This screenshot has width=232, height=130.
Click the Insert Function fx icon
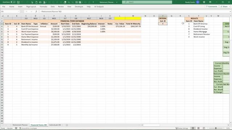coord(36,12)
